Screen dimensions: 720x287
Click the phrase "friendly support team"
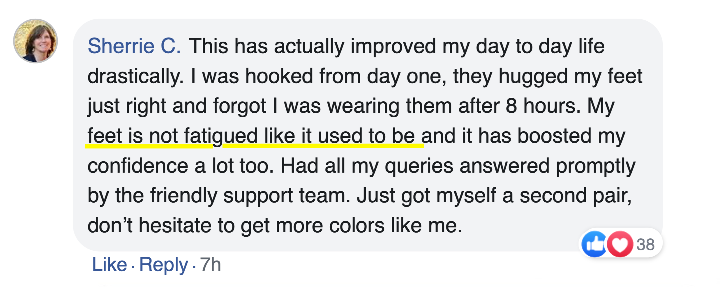tap(250, 195)
